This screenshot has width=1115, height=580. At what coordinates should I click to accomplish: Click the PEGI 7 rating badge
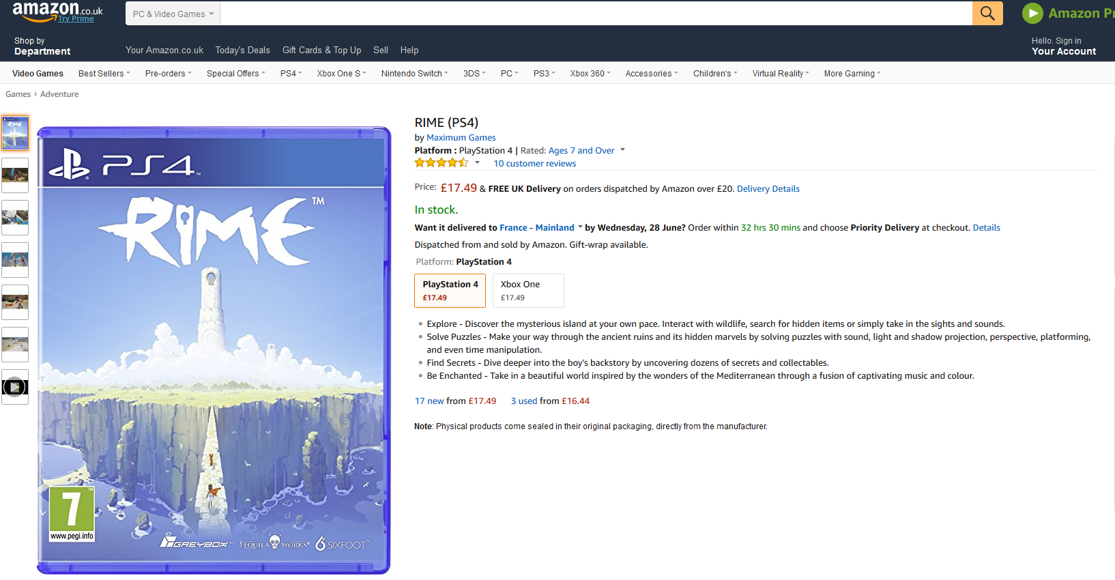pos(72,514)
